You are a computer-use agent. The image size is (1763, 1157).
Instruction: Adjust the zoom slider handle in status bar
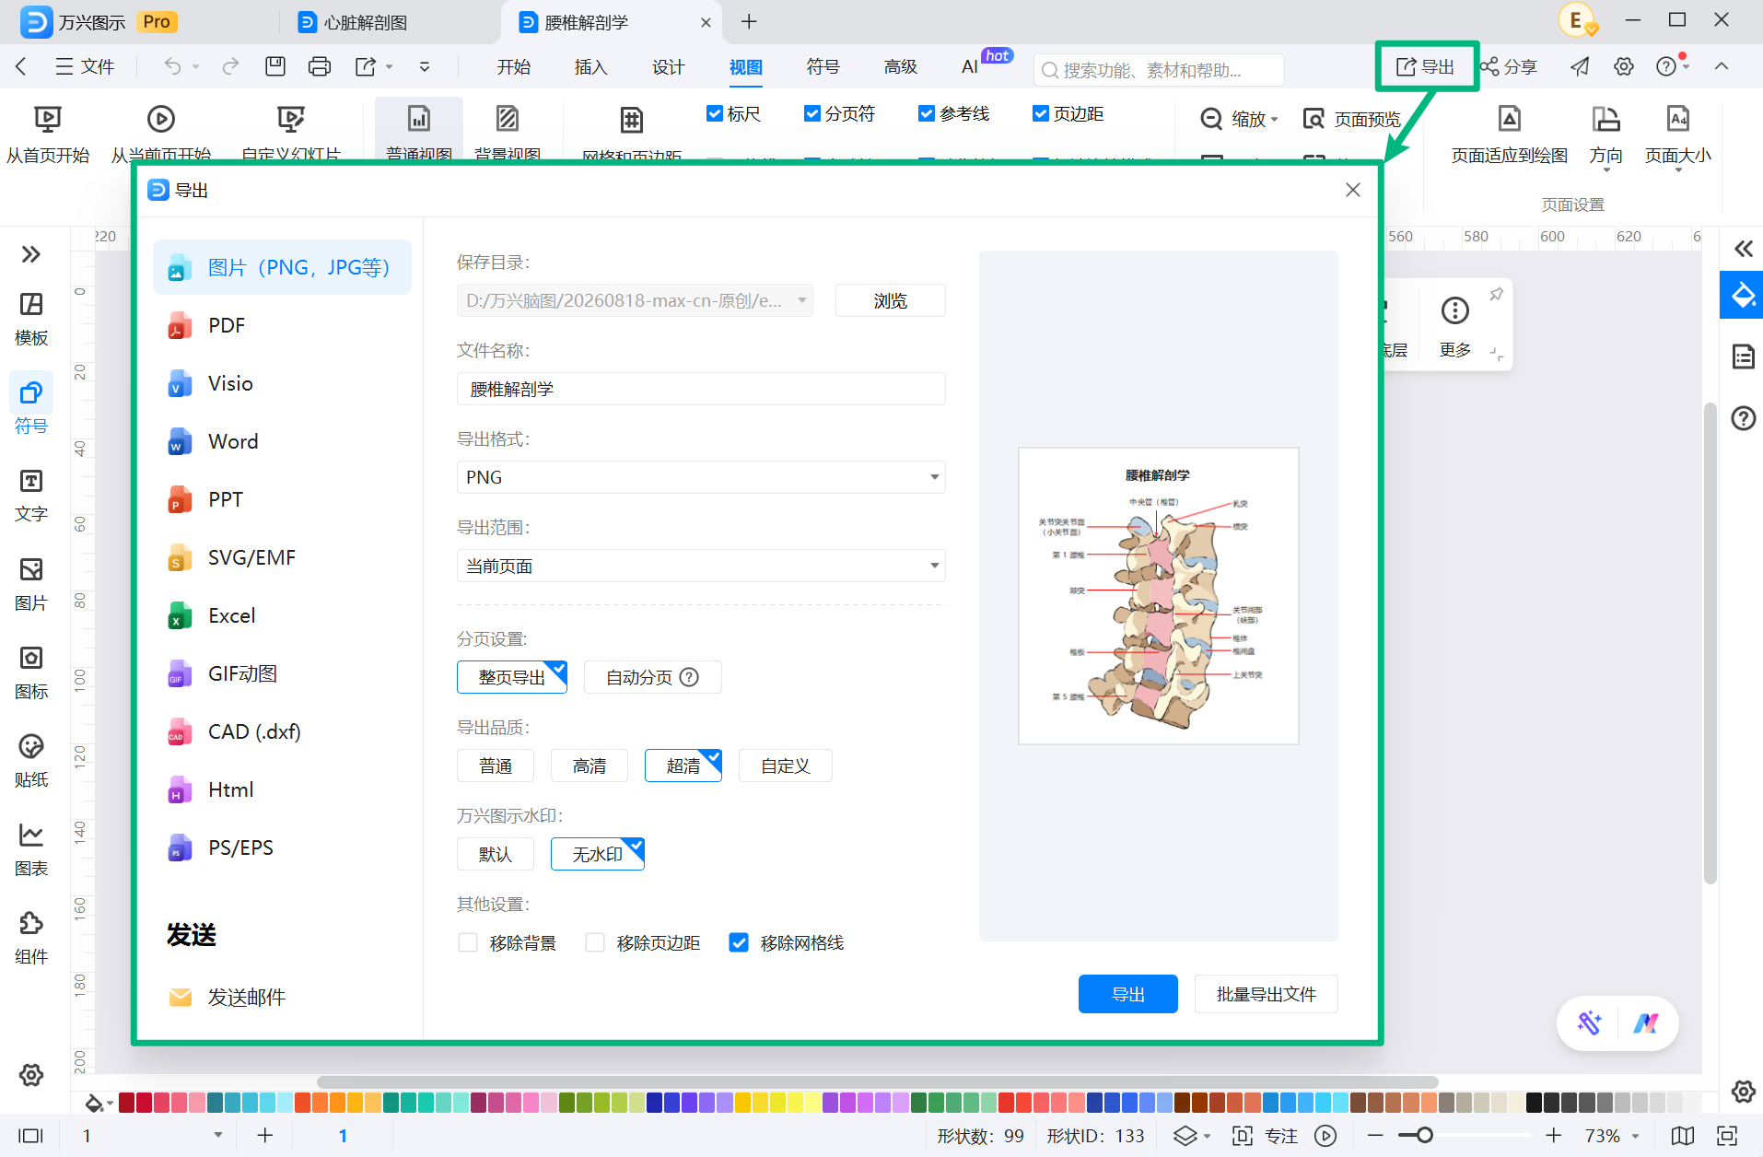(x=1425, y=1136)
